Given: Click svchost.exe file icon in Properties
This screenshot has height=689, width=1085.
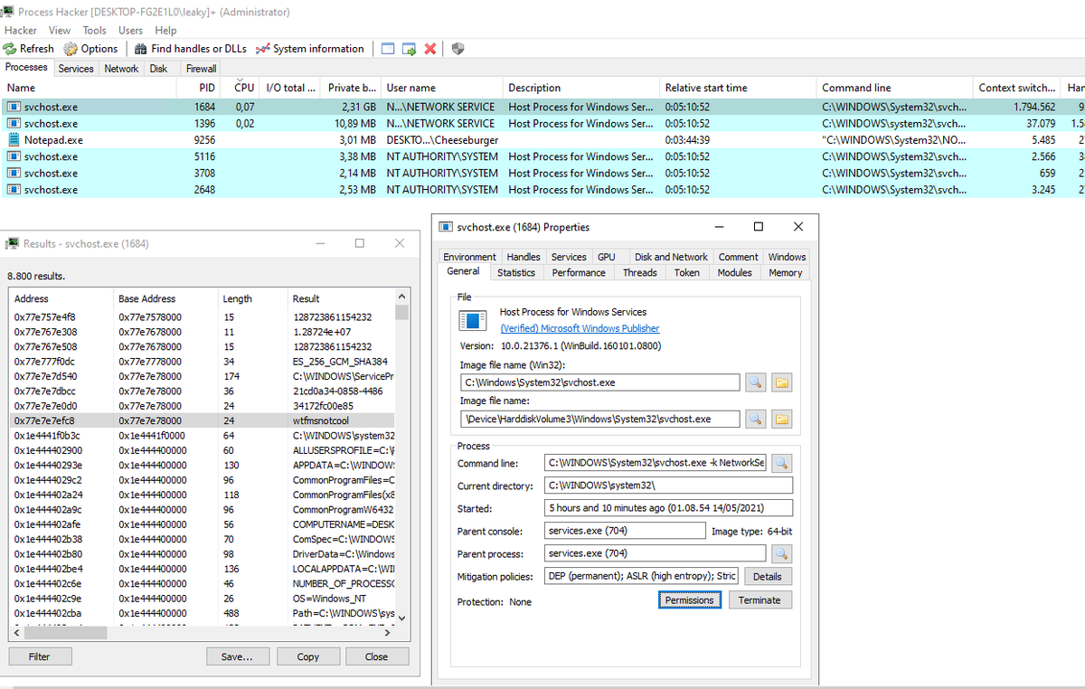Looking at the screenshot, I should [473, 321].
